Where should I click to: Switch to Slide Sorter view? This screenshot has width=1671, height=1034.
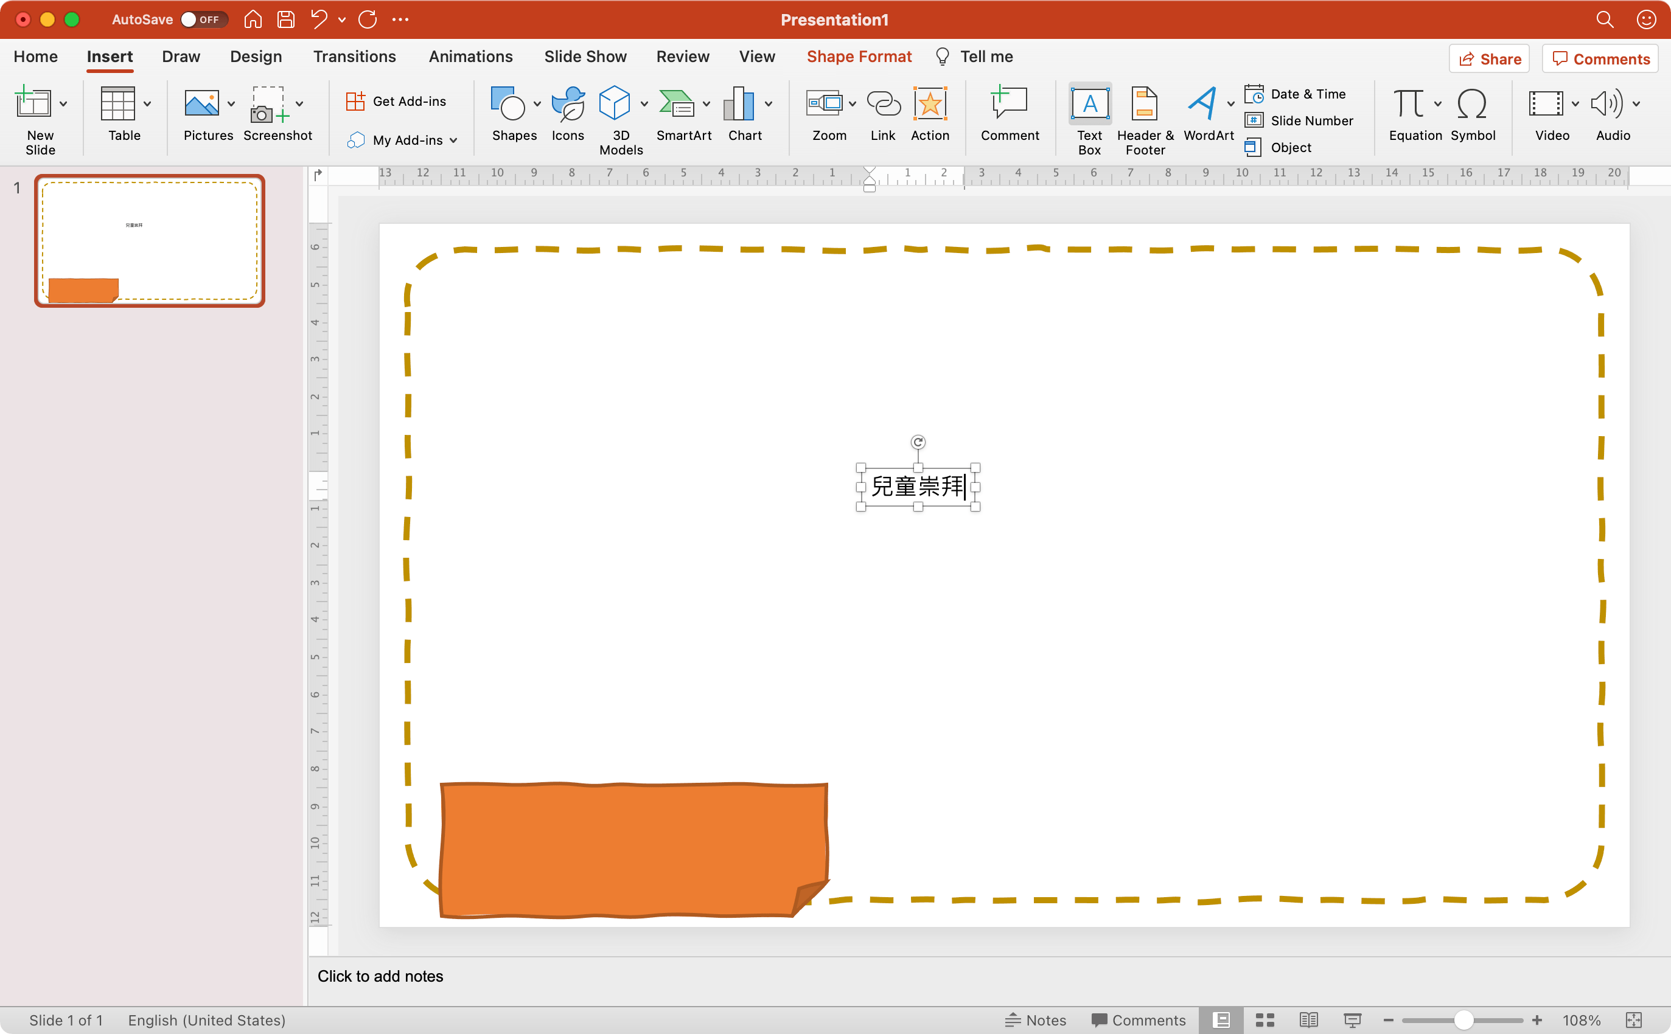point(1265,1019)
